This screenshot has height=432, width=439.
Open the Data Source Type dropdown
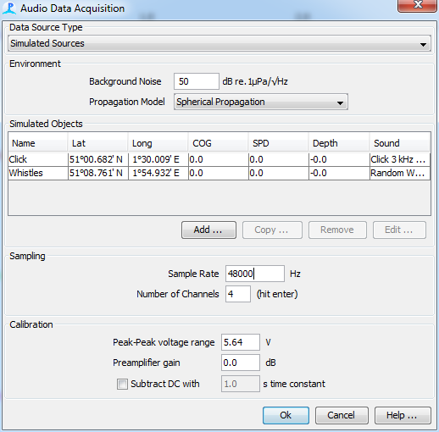coord(219,43)
